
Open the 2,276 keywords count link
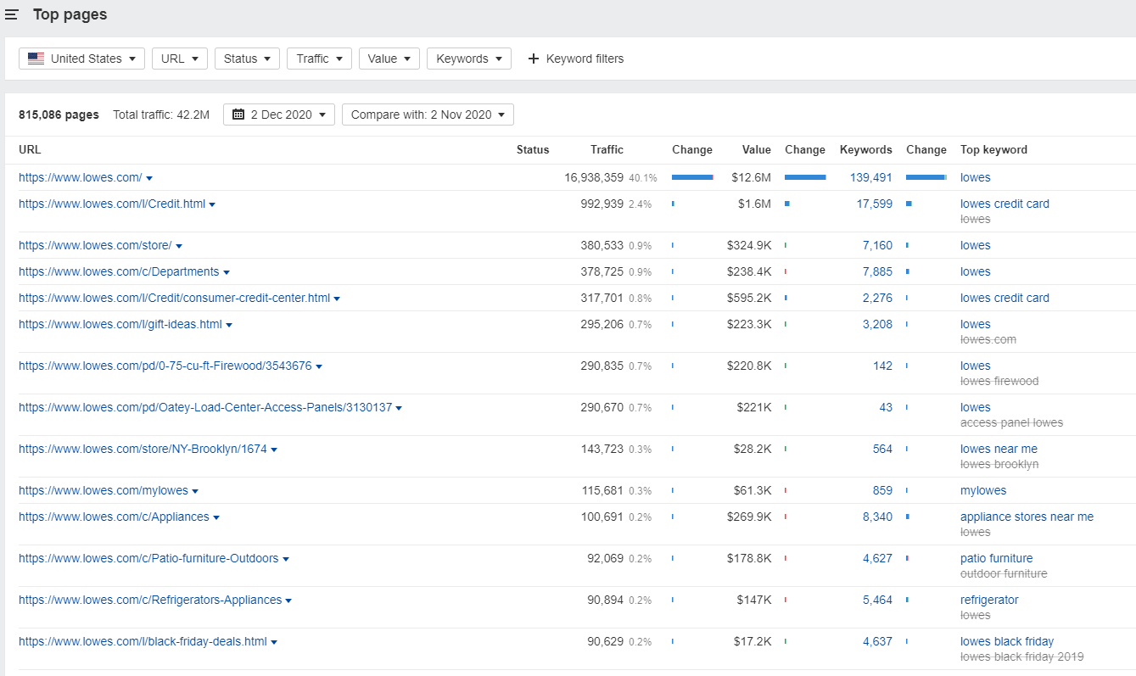(x=877, y=298)
